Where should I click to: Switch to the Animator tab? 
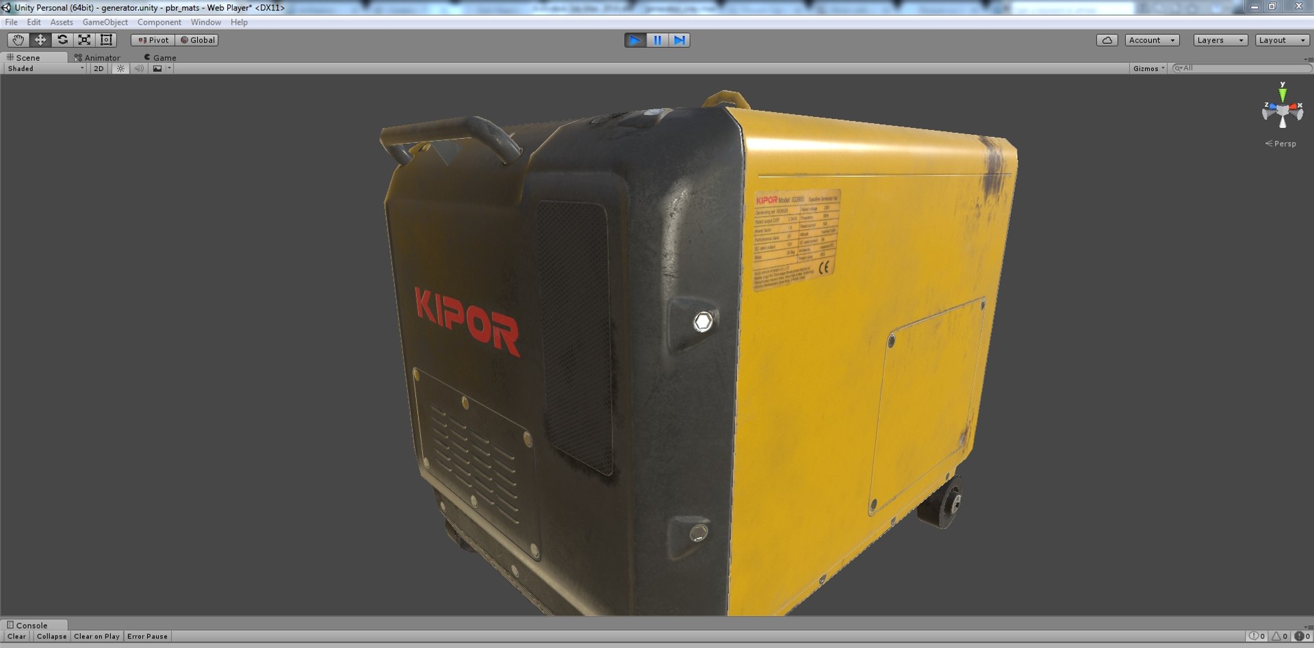tap(97, 57)
